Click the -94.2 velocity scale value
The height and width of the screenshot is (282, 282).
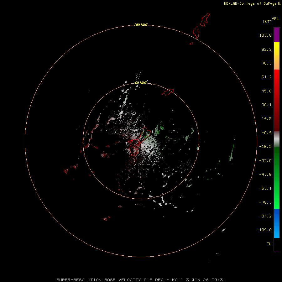265,216
